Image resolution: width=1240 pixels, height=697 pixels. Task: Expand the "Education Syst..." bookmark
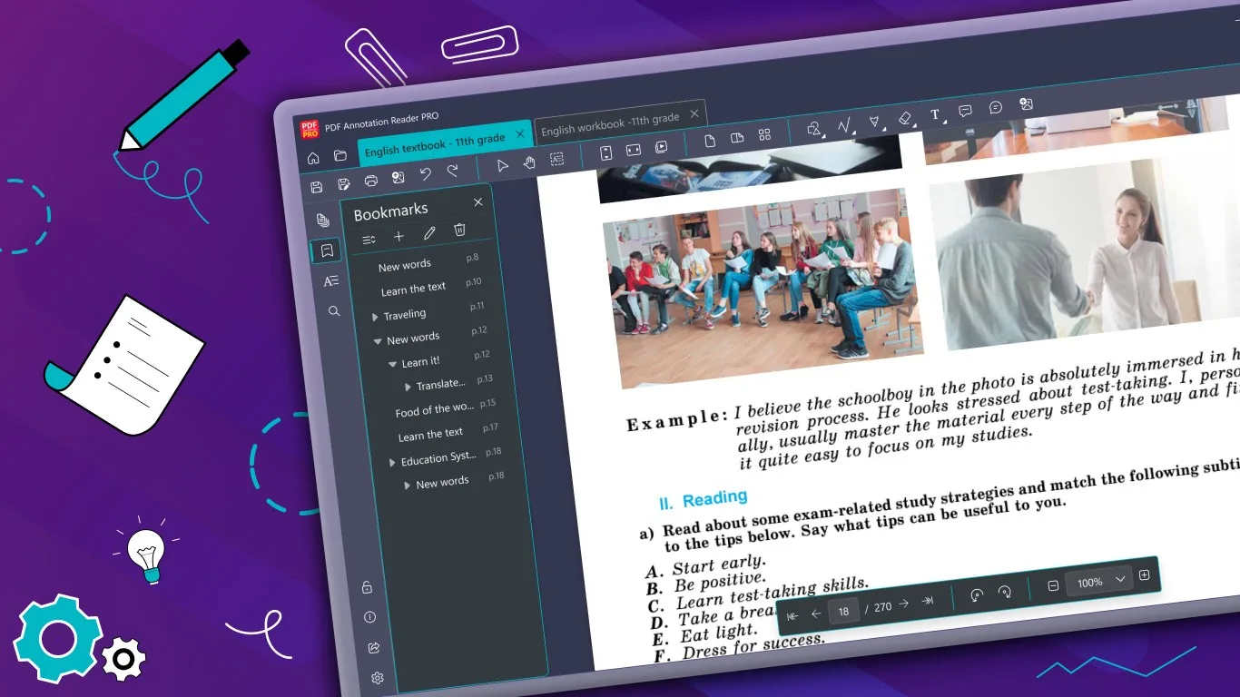392,463
